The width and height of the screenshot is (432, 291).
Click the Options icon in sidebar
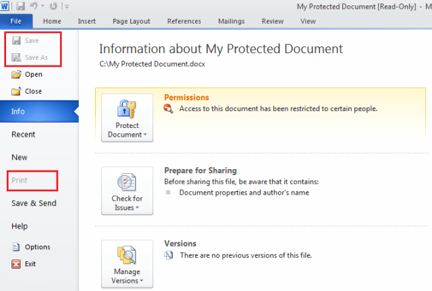17,247
